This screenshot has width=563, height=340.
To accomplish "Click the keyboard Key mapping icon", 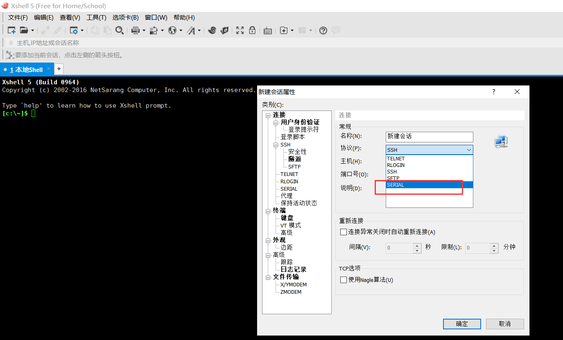I will (268, 30).
